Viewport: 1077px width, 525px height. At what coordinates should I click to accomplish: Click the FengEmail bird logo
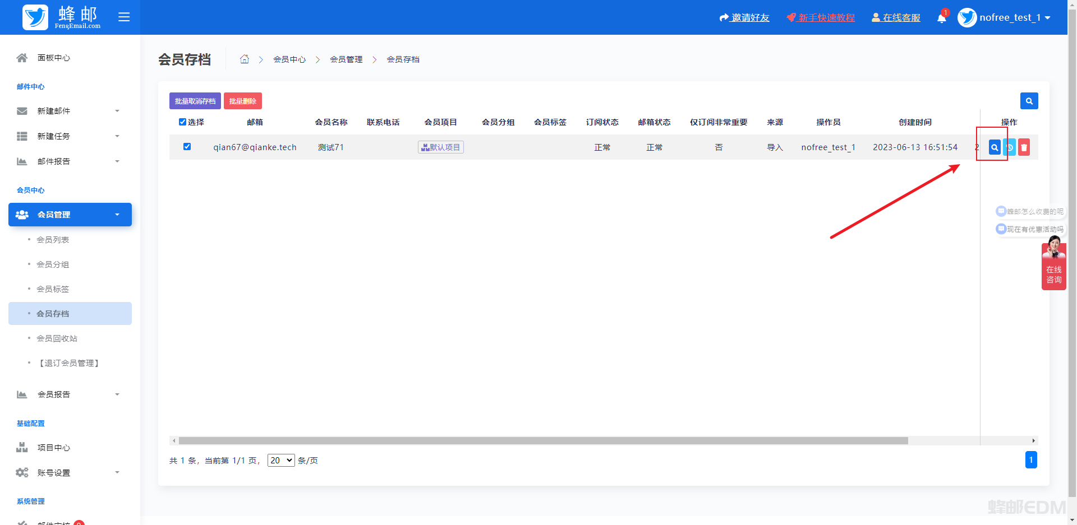[x=35, y=17]
